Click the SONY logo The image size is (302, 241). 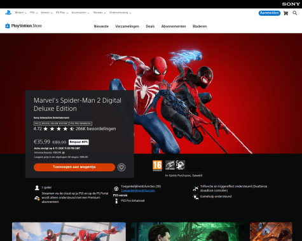291,4
